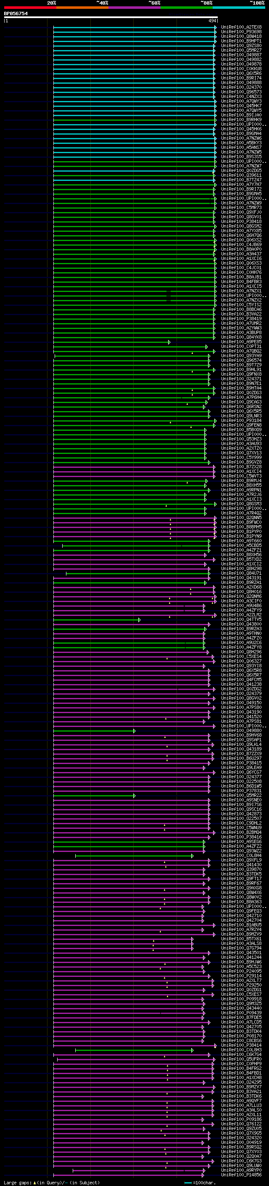Select hit label UniRef100_C4NZX3
Screen dimensions: 269x1186
[241, 97]
